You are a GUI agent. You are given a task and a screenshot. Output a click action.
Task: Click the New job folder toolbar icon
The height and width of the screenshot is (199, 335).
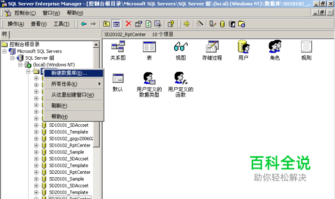click(242, 24)
